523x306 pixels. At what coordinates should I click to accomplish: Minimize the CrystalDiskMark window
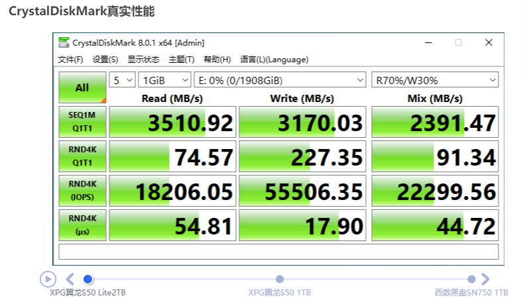click(x=429, y=42)
